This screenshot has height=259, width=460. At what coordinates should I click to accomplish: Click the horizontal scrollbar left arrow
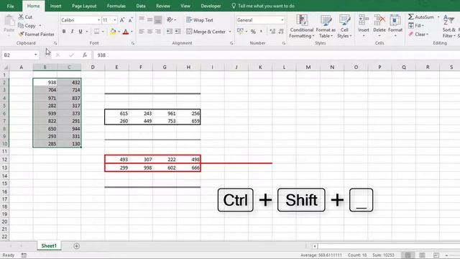315,246
